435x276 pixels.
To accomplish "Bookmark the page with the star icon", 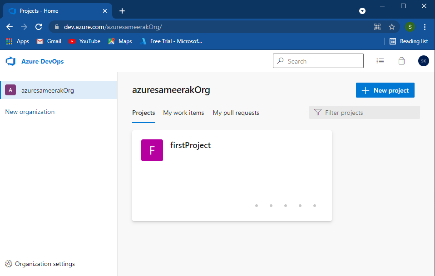I will [392, 27].
